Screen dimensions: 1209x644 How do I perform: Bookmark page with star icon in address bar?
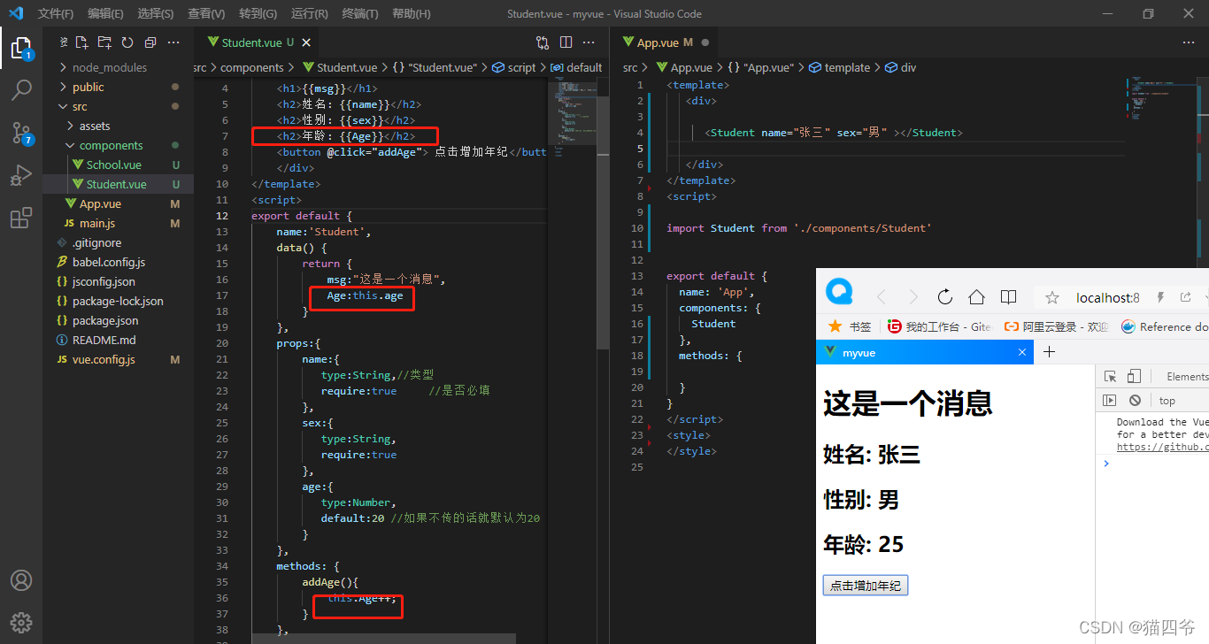1052,298
